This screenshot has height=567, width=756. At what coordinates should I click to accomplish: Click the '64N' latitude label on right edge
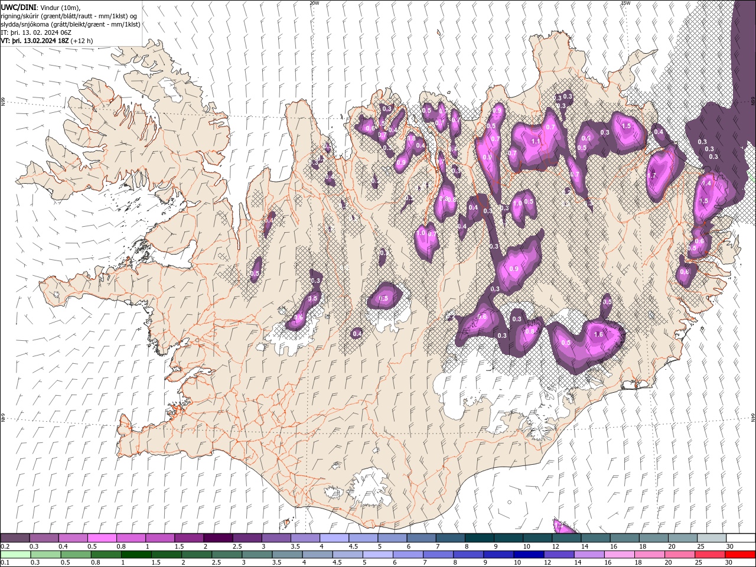click(x=753, y=417)
